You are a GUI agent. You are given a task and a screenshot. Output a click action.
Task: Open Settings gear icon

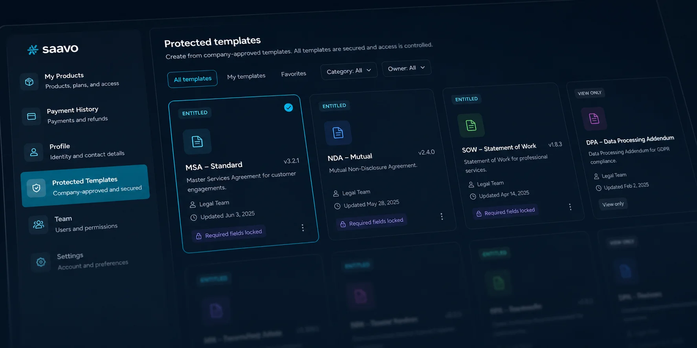[41, 262]
